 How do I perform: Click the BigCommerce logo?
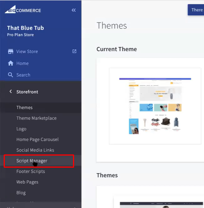click(x=23, y=10)
